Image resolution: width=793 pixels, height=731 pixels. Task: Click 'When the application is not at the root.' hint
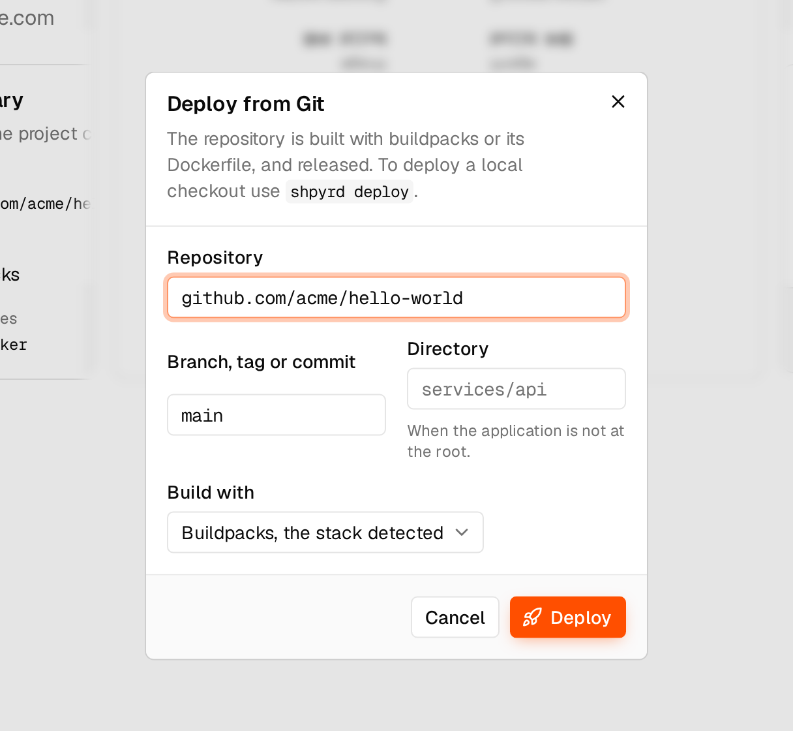[516, 441]
